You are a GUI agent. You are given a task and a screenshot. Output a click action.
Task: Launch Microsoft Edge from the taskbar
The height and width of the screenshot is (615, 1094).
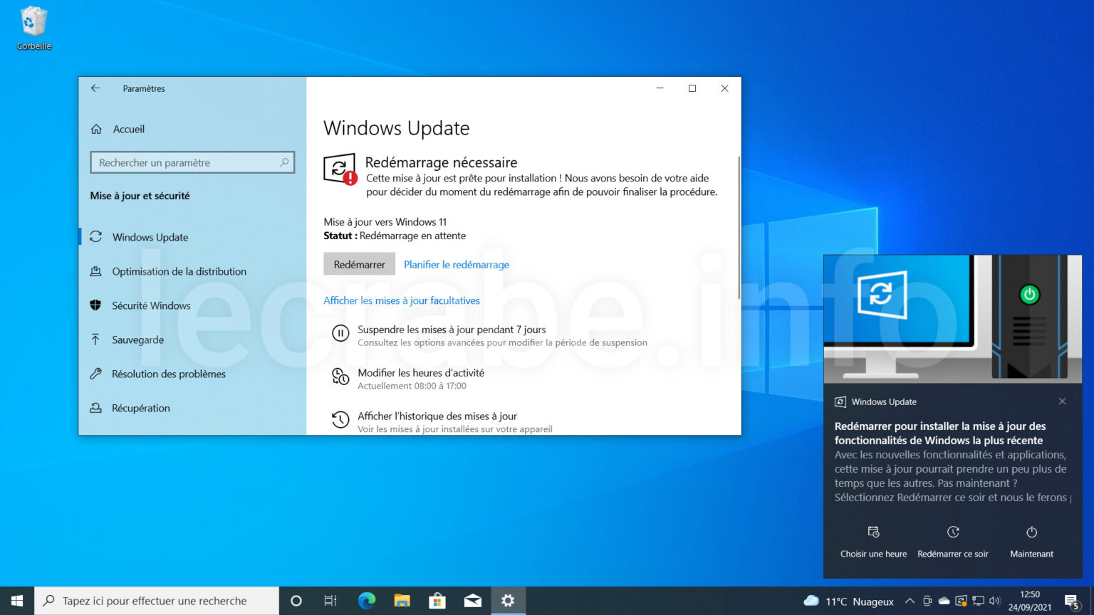tap(367, 601)
